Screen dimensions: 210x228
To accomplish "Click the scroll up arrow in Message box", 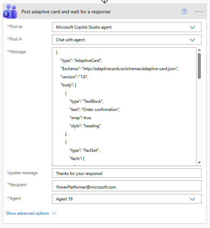I will [199, 50].
